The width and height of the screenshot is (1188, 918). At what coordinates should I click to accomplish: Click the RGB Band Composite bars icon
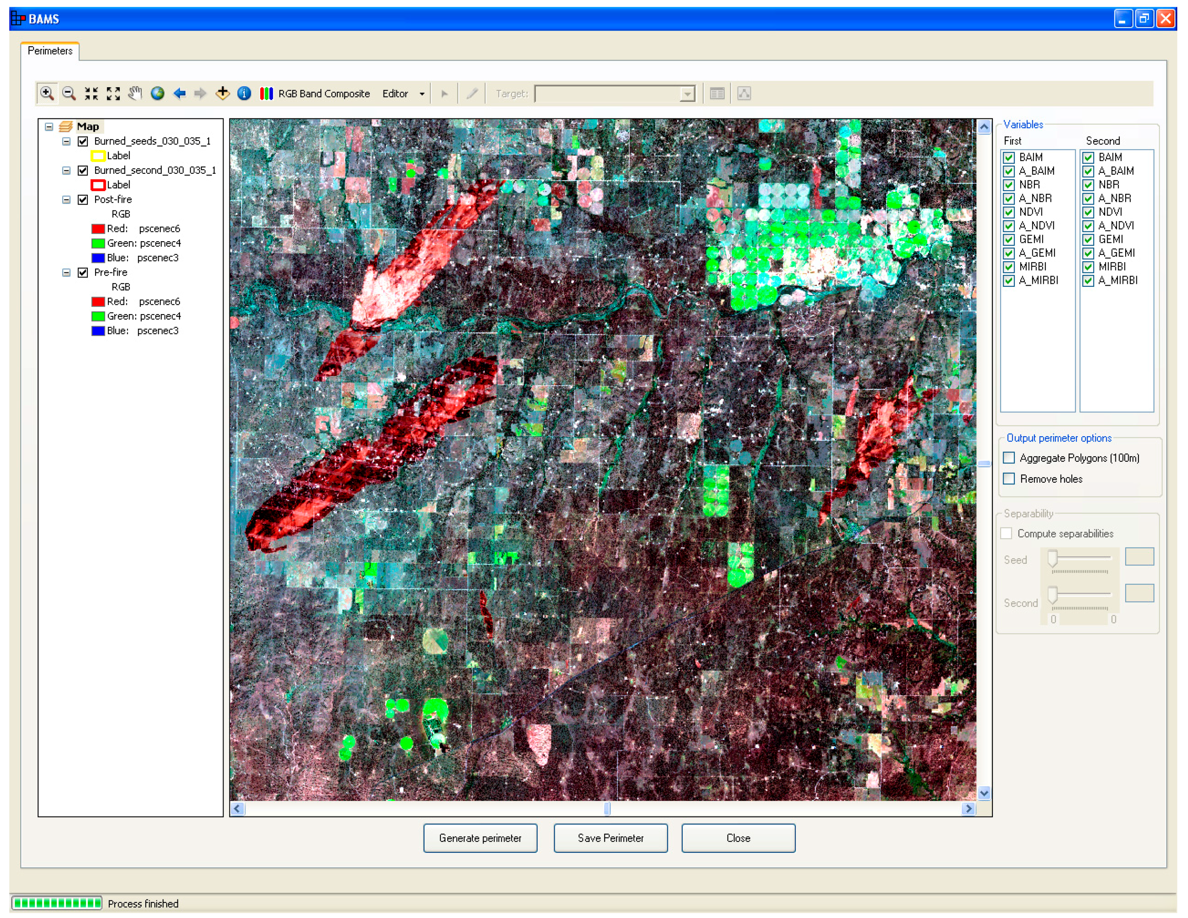click(266, 93)
